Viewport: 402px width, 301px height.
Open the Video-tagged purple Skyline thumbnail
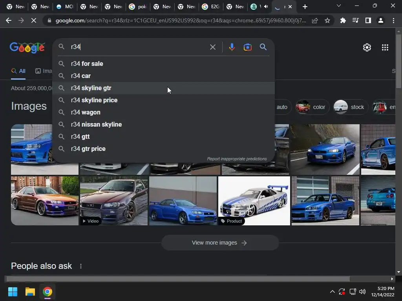pyautogui.click(x=114, y=201)
